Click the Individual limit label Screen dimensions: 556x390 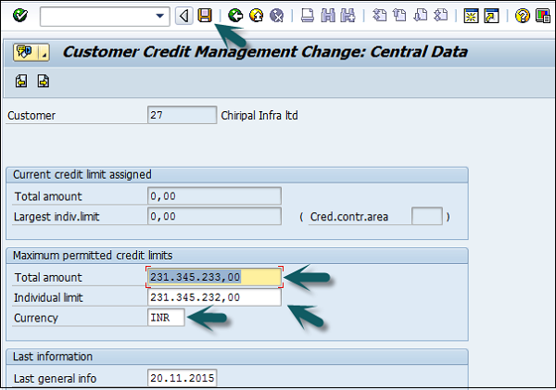[x=48, y=297]
